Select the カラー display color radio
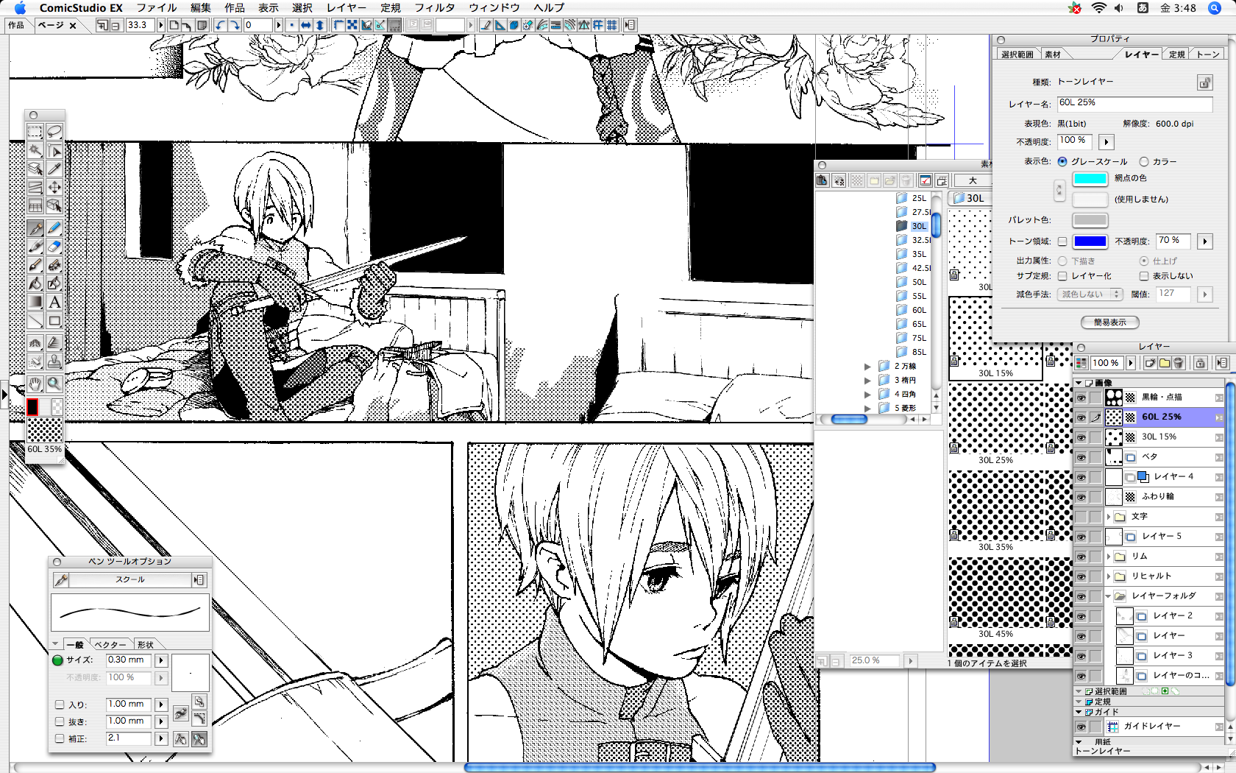1236x773 pixels. pos(1144,161)
